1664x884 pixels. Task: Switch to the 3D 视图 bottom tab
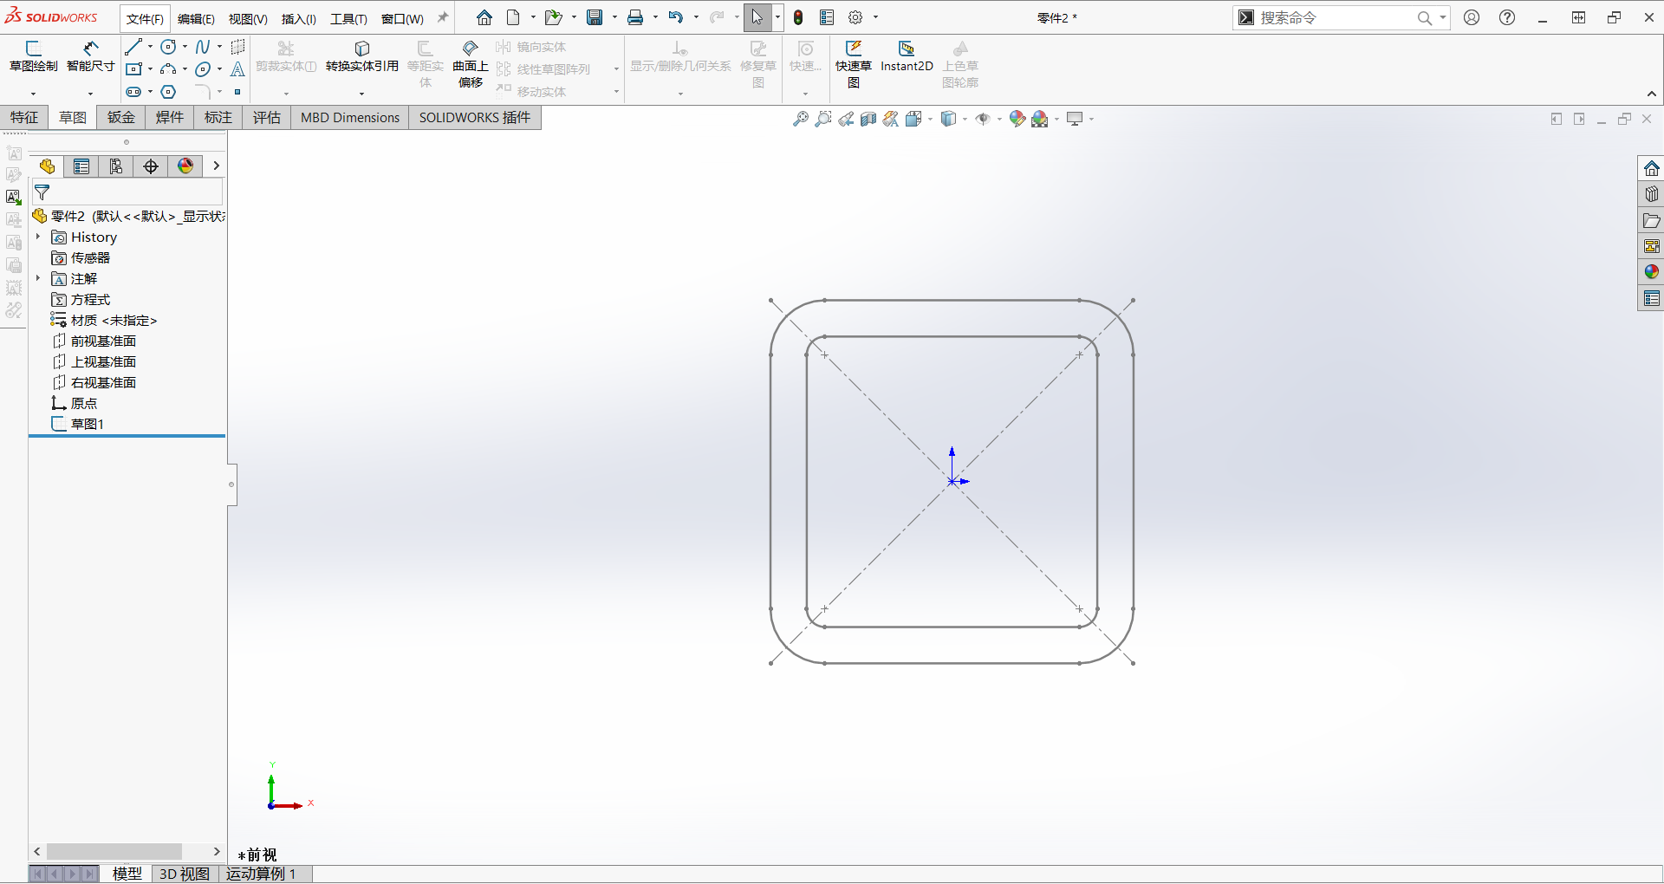tap(185, 874)
